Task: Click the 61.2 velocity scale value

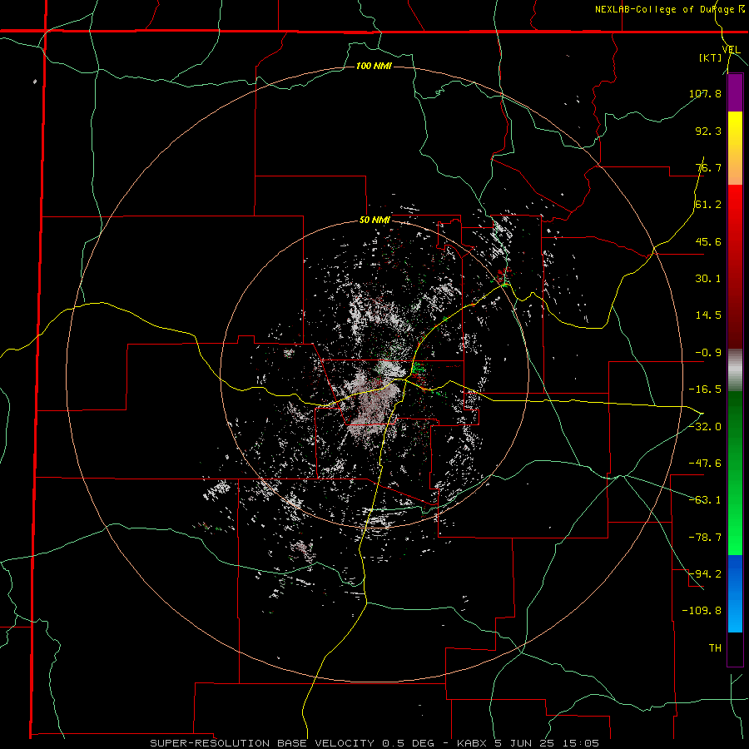Action: click(708, 205)
